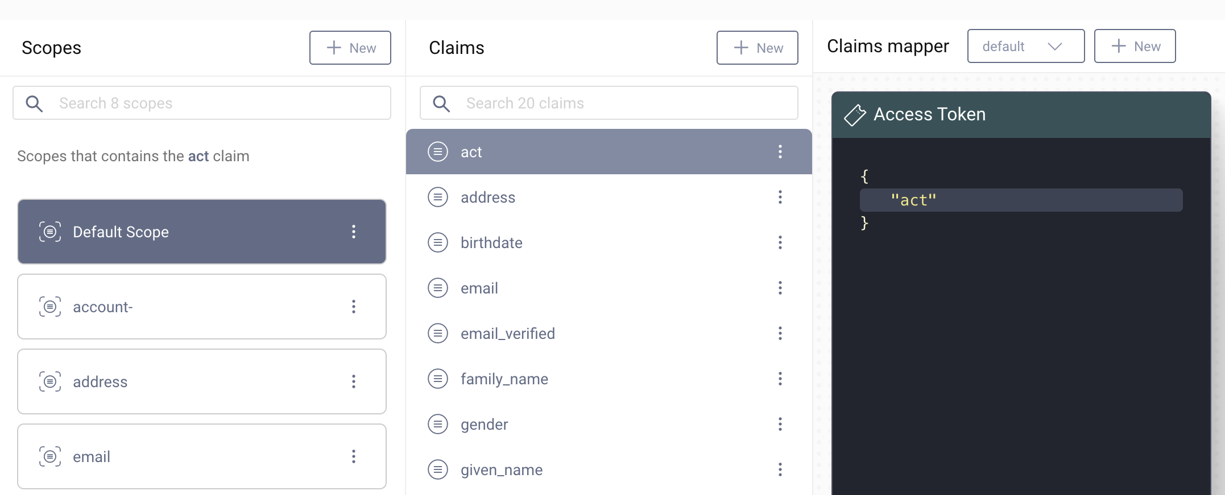This screenshot has height=495, width=1225.
Task: Open the gender claim three-dot menu
Action: (x=780, y=424)
